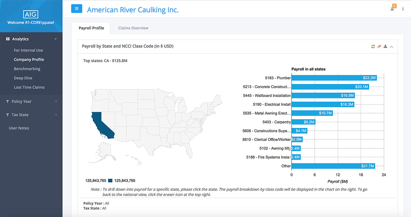
Task: Click the AIG logo in the sidebar
Action: tap(31, 14)
